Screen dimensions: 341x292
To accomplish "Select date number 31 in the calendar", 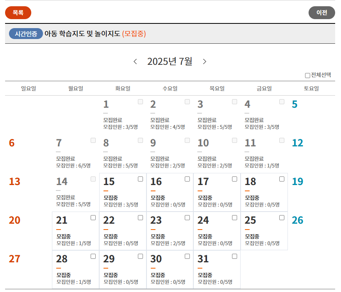I will pos(203,259).
